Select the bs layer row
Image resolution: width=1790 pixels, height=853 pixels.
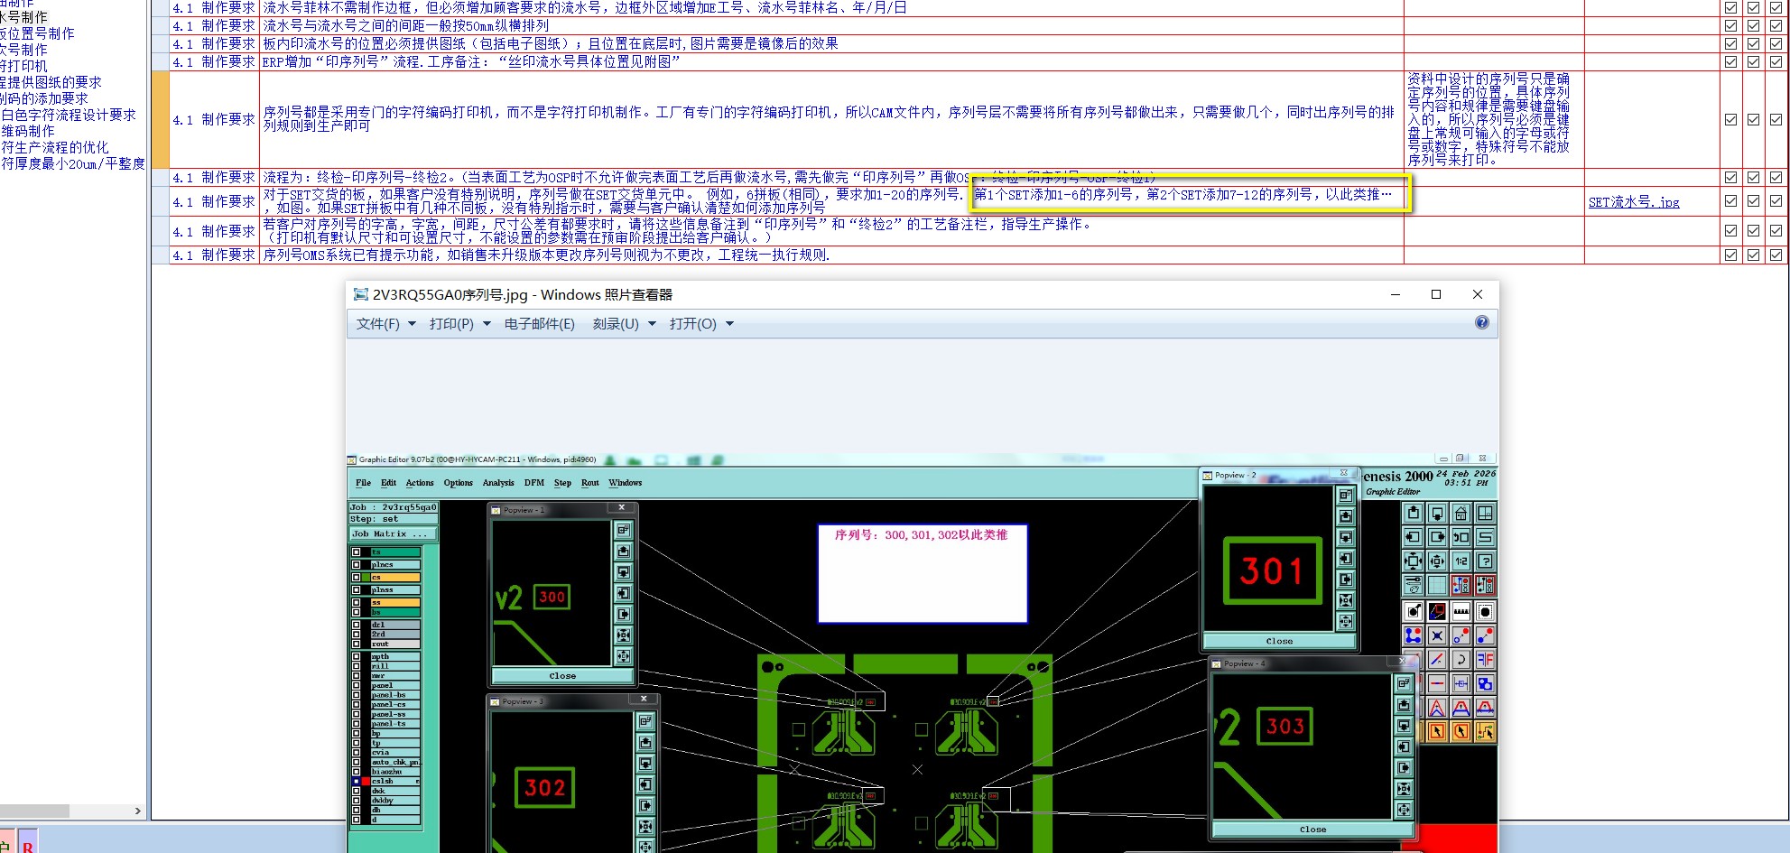tap(395, 612)
